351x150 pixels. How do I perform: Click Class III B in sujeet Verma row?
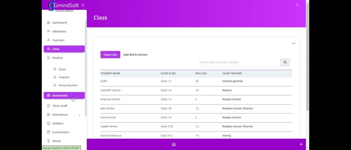[167, 126]
